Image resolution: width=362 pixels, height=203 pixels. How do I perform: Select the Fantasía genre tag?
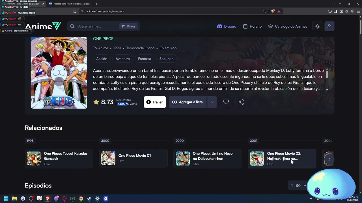[x=145, y=59]
